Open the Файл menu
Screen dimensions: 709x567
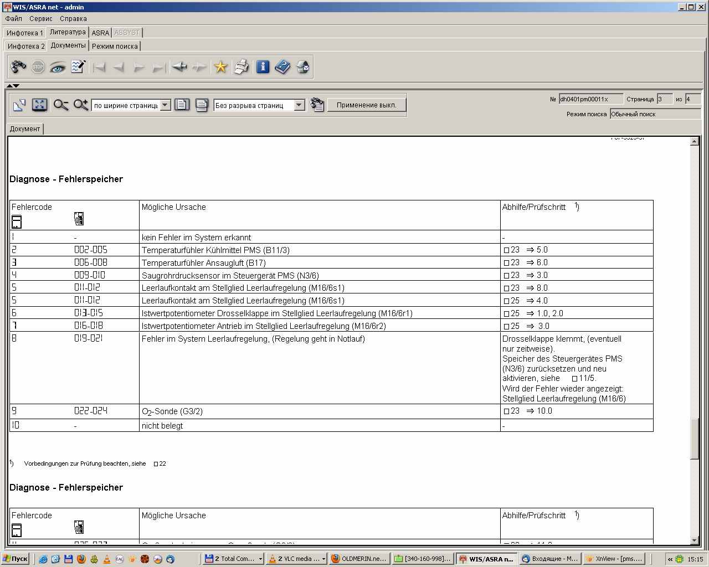pos(14,18)
